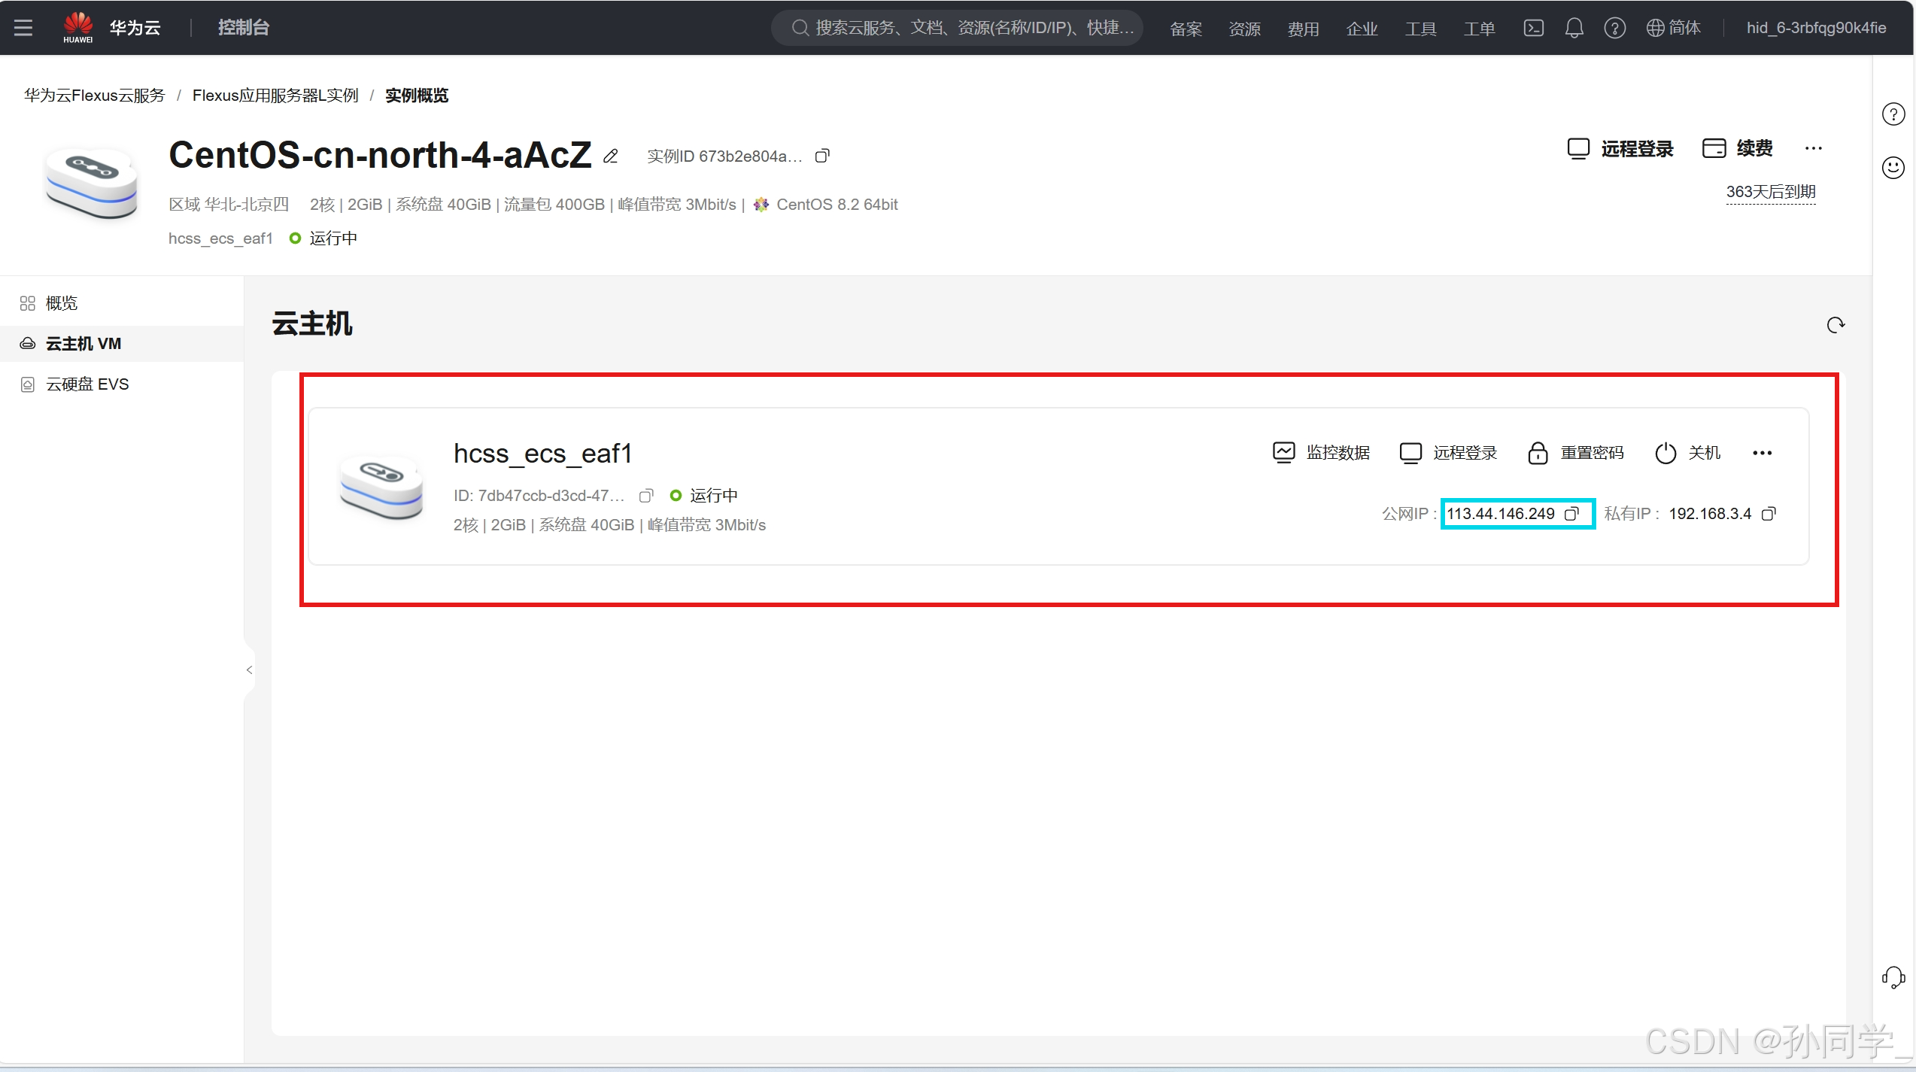The width and height of the screenshot is (1916, 1072).
Task: Open the hamburger navigation menu
Action: click(23, 28)
